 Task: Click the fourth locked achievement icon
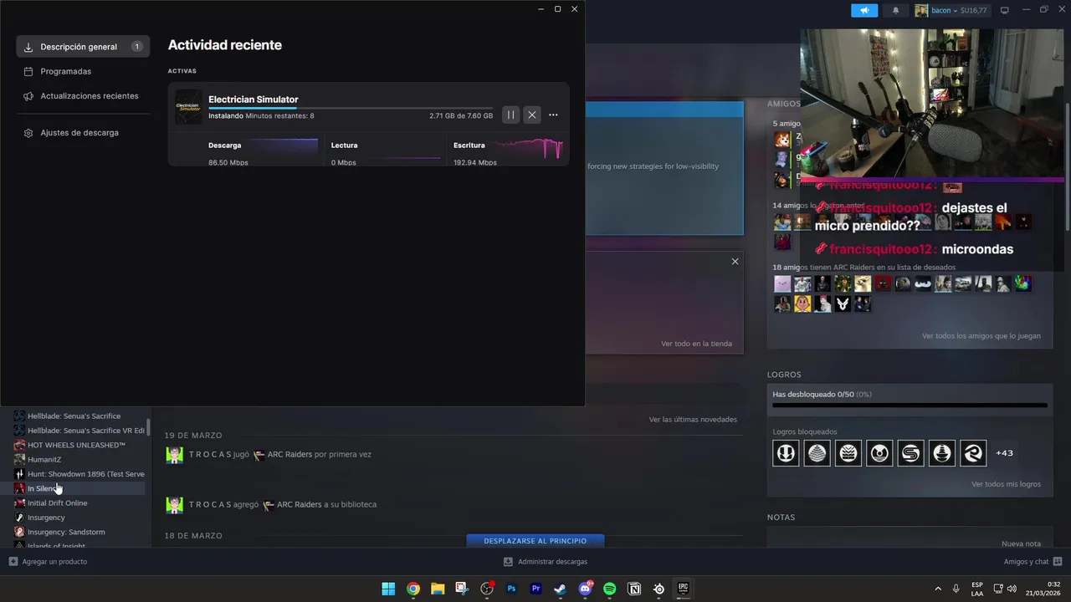[879, 453]
